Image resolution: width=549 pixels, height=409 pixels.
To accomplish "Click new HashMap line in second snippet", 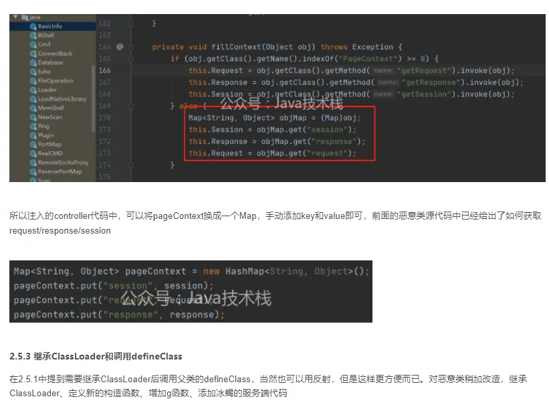I will [191, 271].
